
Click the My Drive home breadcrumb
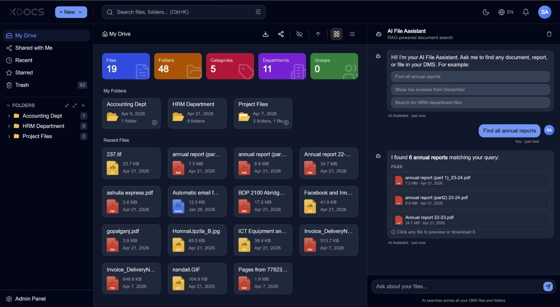point(117,34)
